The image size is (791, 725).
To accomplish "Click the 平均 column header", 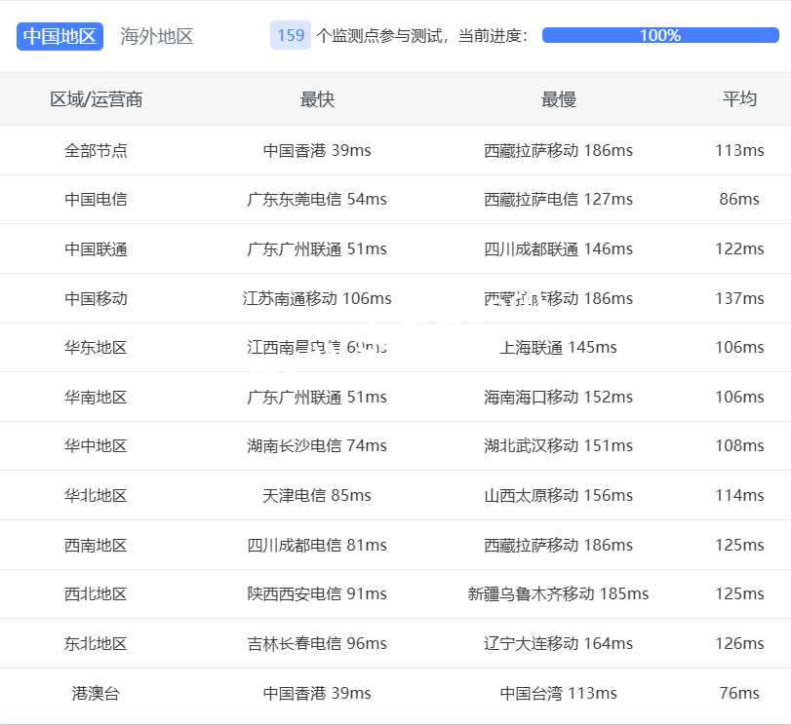I will 738,99.
